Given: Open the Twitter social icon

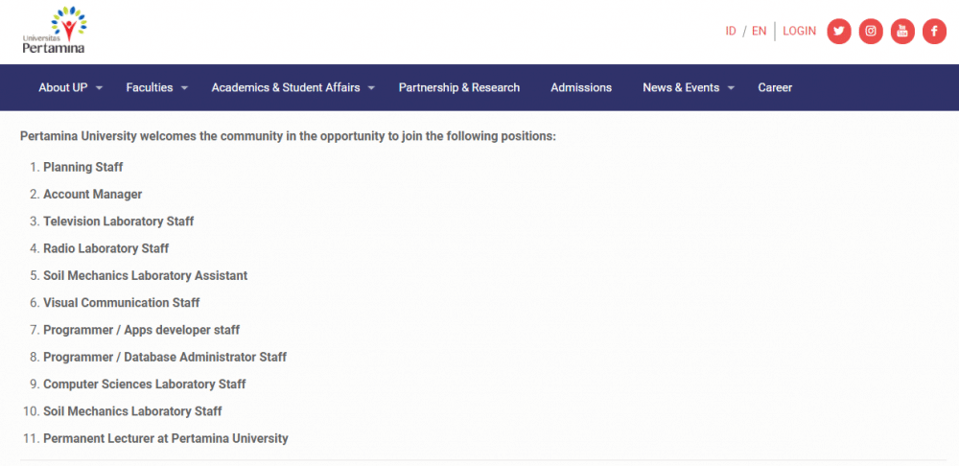Looking at the screenshot, I should (839, 32).
